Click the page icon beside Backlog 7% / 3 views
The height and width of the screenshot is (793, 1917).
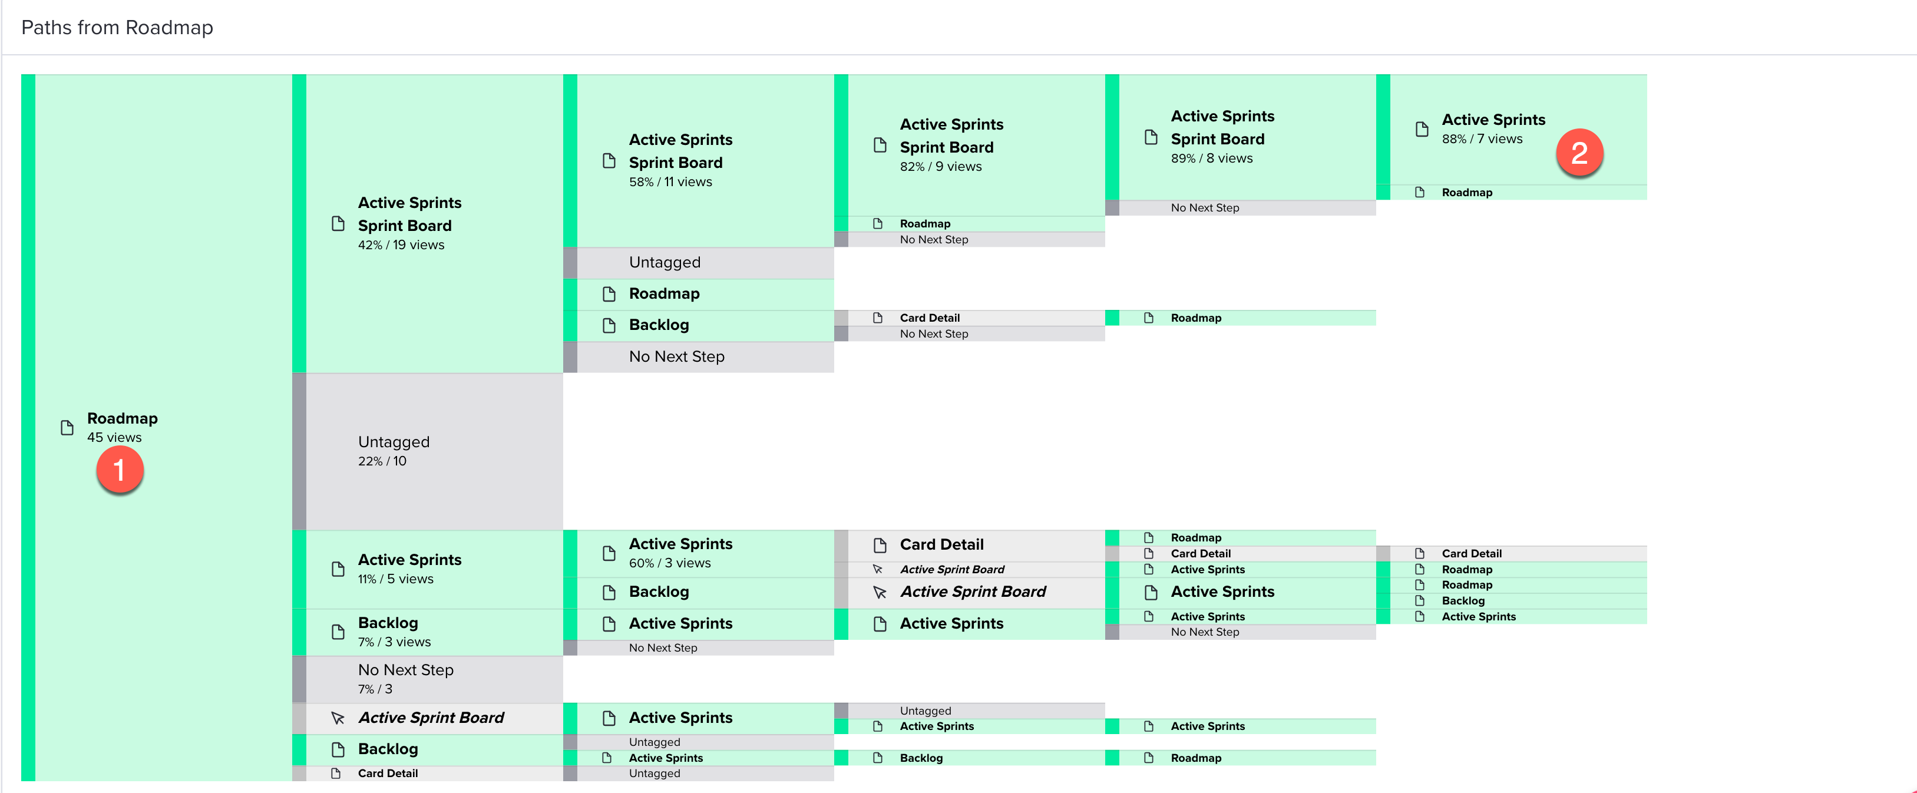[x=338, y=632]
